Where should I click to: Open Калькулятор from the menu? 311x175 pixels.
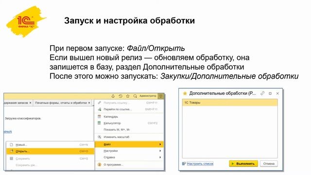[129, 123]
